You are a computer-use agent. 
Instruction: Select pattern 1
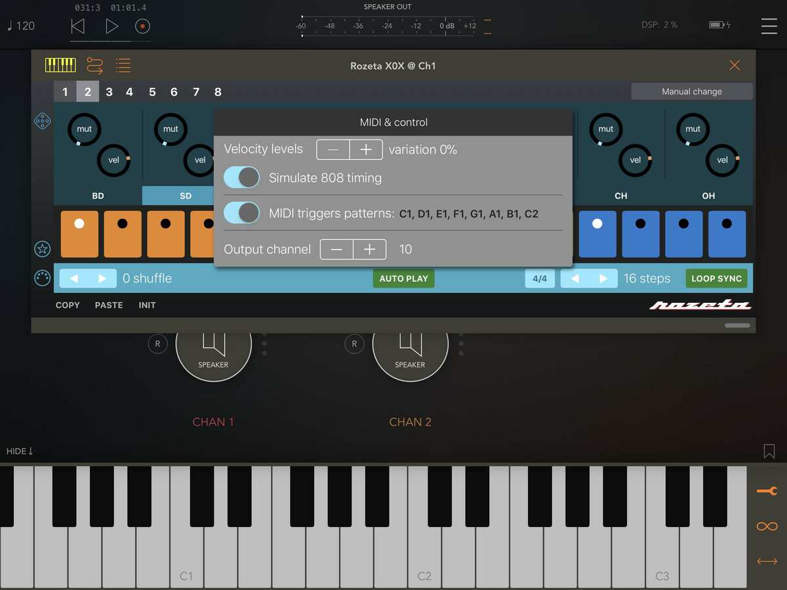(x=65, y=92)
